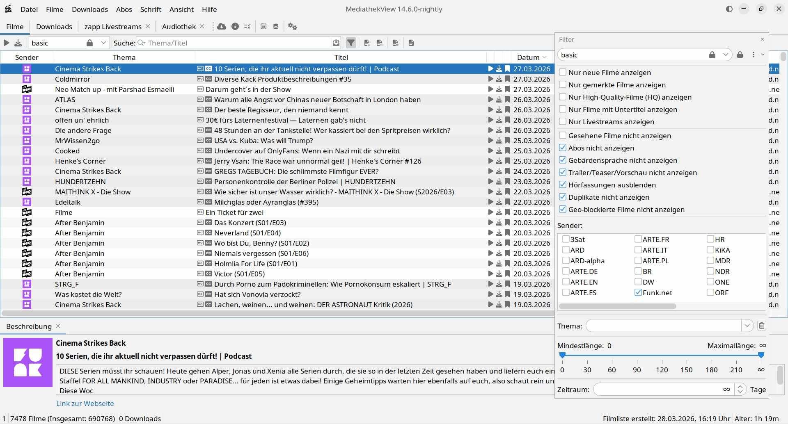Open Link zur Webseite
Image resolution: width=788 pixels, height=424 pixels.
coord(85,403)
